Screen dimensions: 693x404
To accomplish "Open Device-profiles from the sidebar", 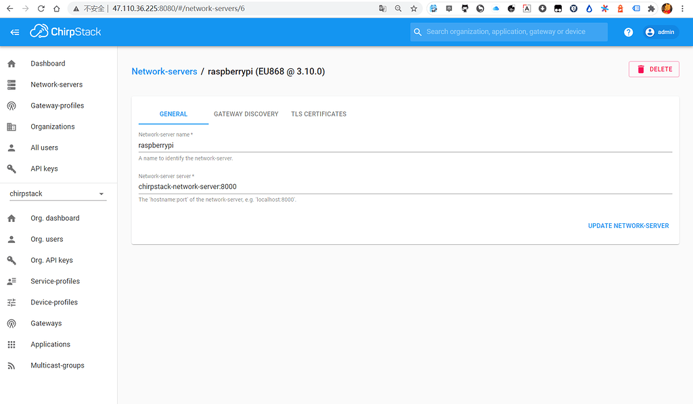I will [12, 302].
